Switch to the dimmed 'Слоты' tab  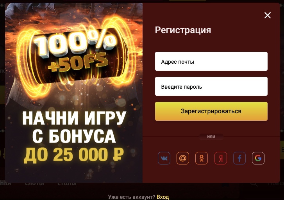(x=35, y=184)
